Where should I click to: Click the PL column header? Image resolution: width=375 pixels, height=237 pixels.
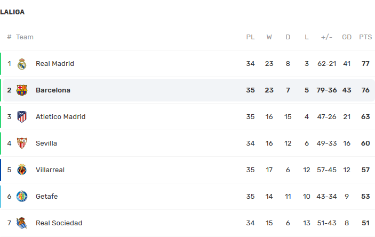click(250, 37)
